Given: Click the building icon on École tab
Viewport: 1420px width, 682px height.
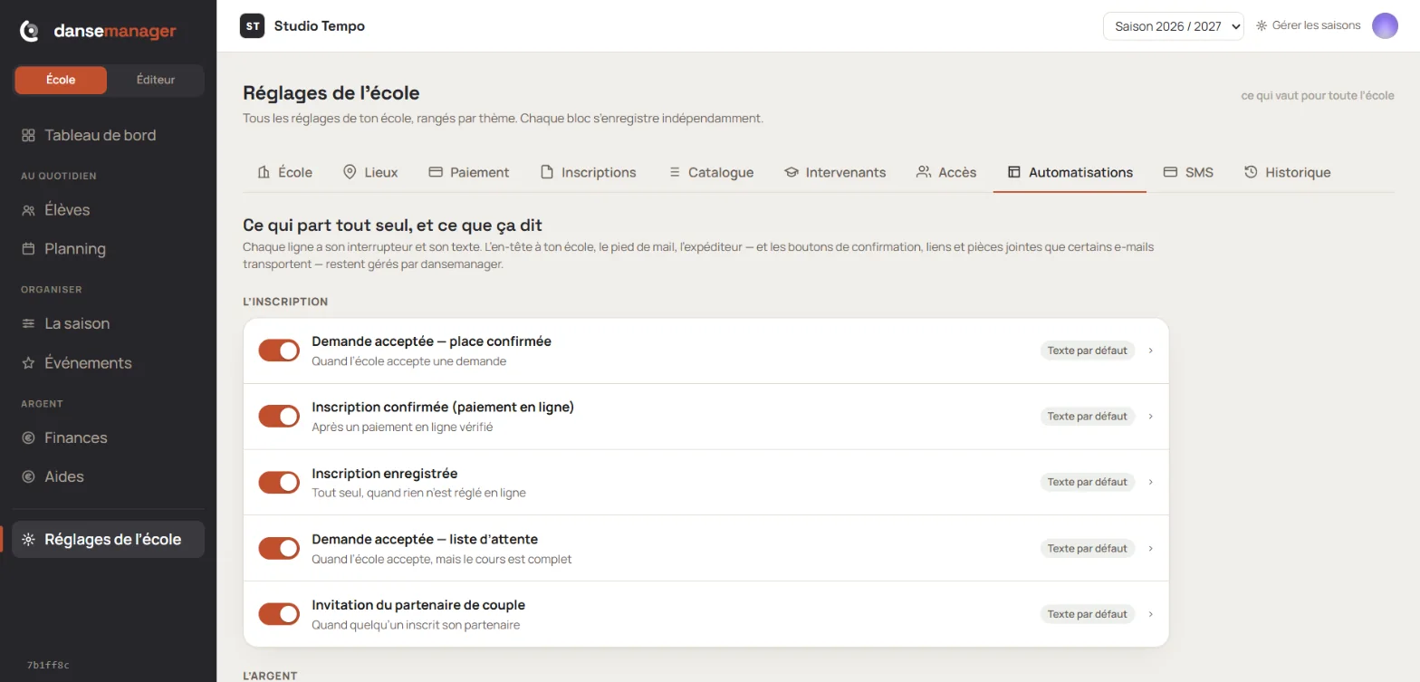Looking at the screenshot, I should (264, 172).
